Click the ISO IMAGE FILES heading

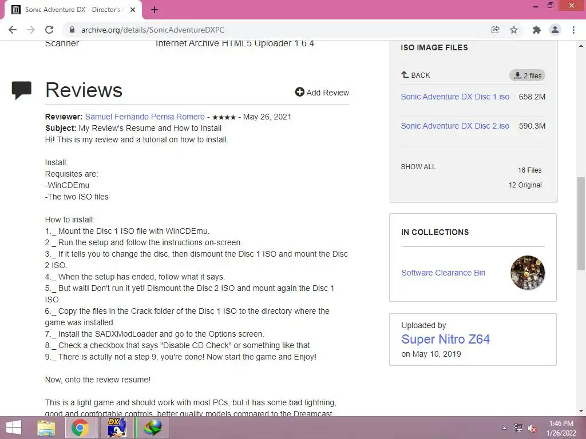[434, 47]
